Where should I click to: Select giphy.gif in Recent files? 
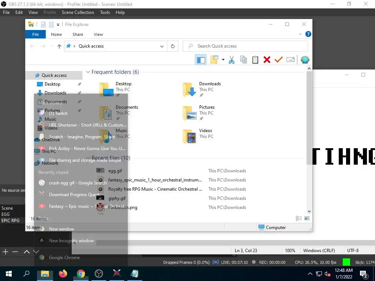(x=117, y=198)
